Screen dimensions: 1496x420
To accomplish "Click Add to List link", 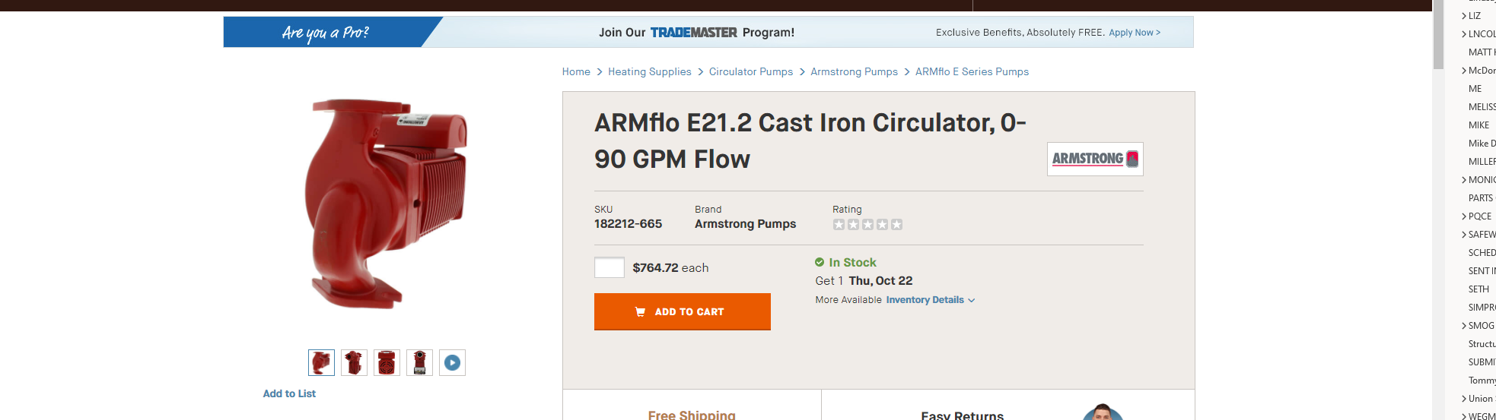I will [289, 393].
